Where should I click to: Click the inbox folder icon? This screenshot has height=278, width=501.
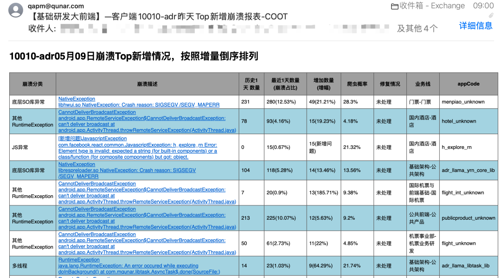[395, 6]
